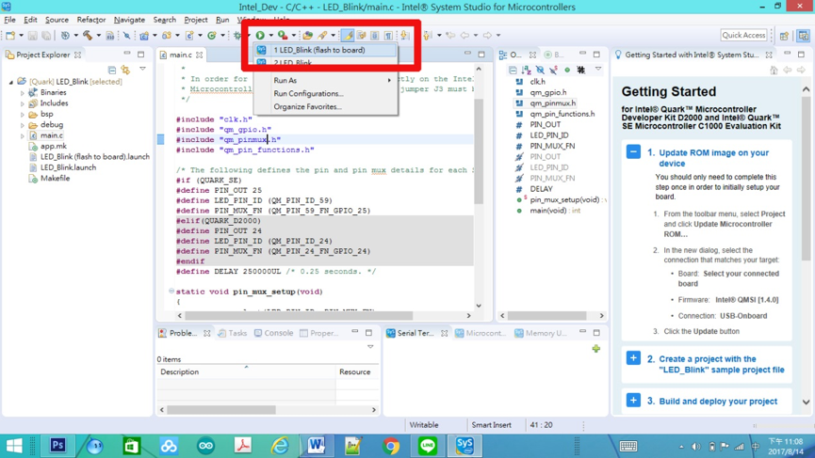Choose Run Configurations... menu entry
The height and width of the screenshot is (458, 815).
[x=325, y=93]
